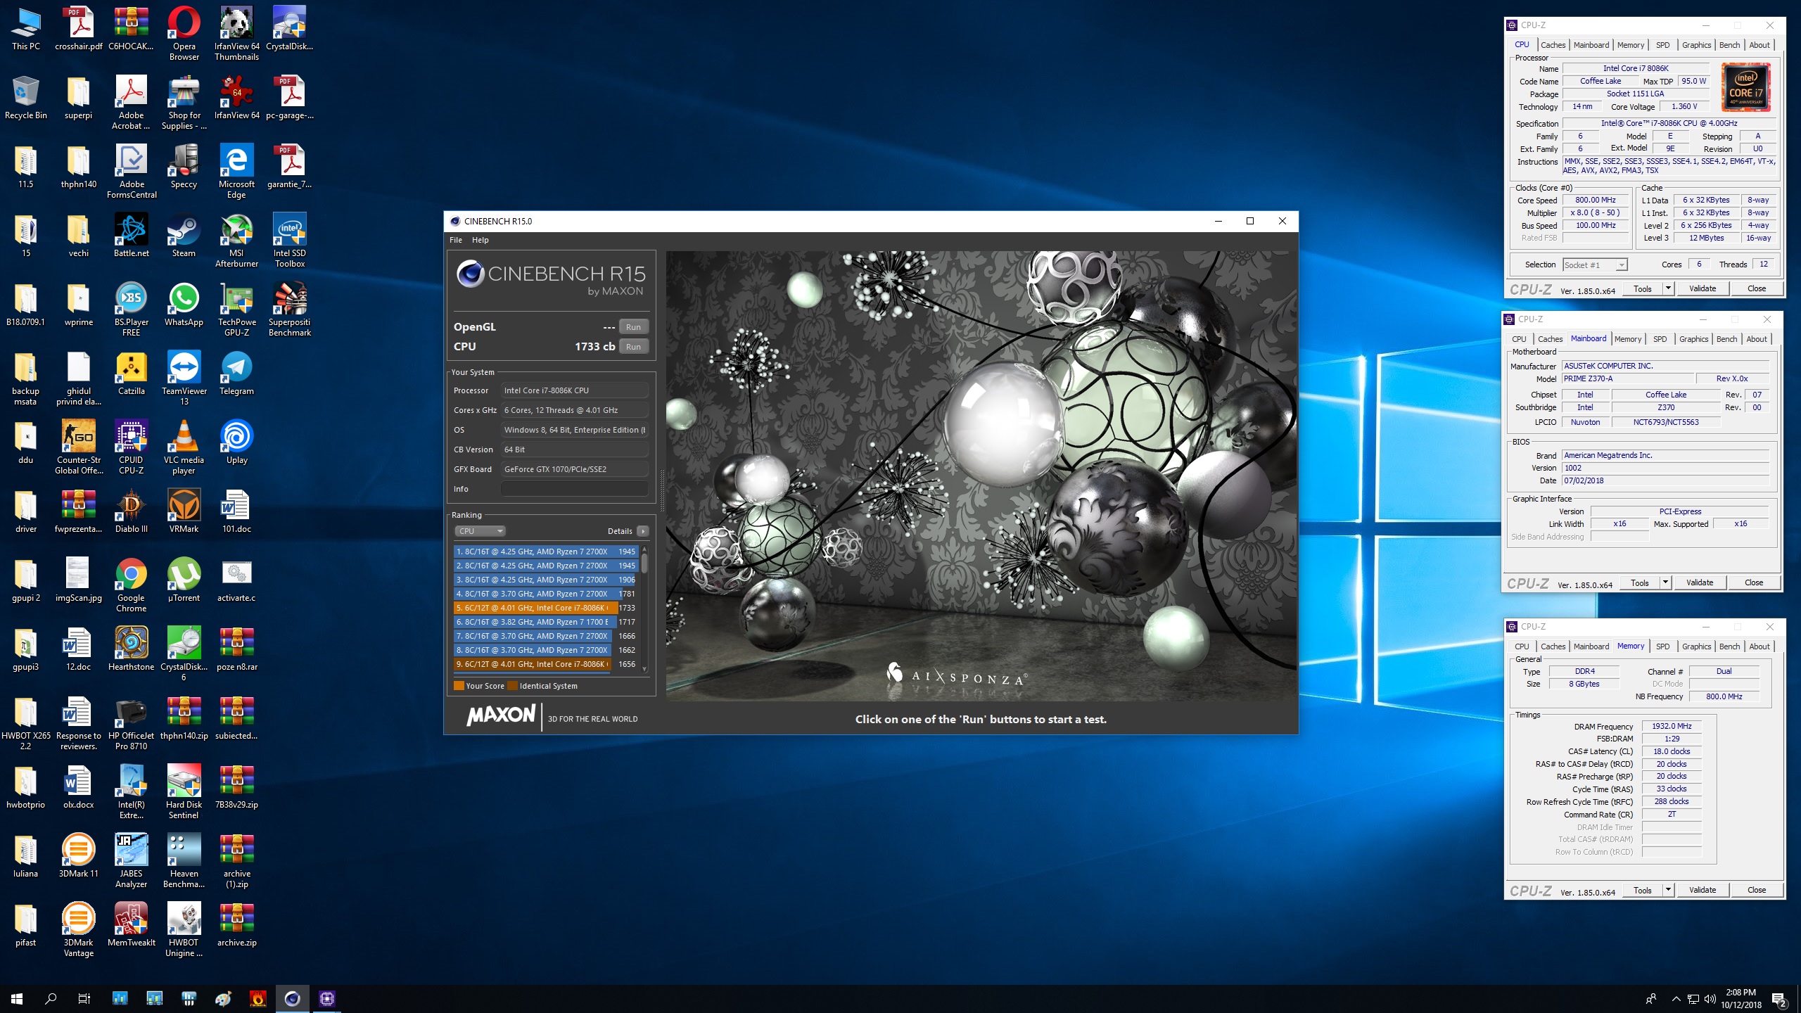The height and width of the screenshot is (1013, 1801).
Task: Click Cinebench taskbar icon
Action: [x=293, y=998]
